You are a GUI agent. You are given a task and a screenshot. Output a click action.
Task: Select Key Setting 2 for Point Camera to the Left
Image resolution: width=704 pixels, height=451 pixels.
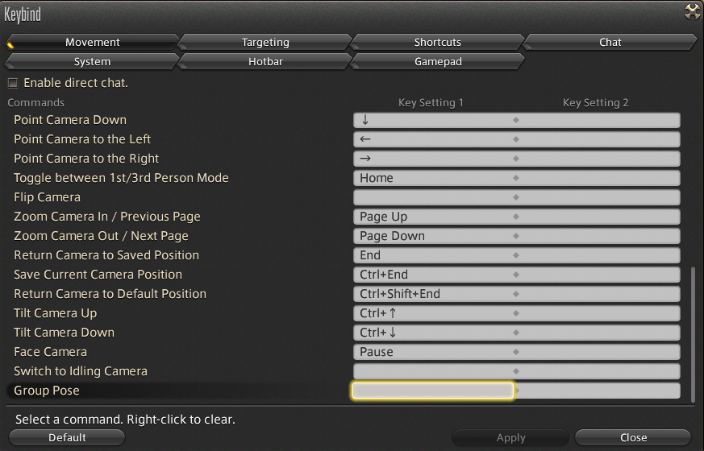coord(598,139)
